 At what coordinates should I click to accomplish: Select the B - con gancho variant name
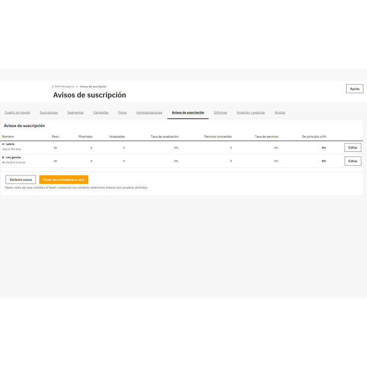click(11, 158)
